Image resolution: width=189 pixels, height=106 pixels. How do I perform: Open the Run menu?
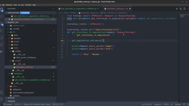click(x=22, y=5)
